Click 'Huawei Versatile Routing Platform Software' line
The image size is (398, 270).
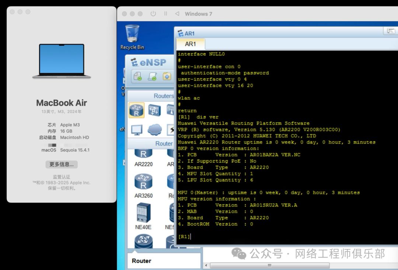pyautogui.click(x=244, y=123)
